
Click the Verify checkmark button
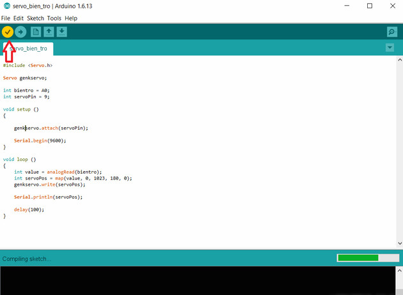8,32
